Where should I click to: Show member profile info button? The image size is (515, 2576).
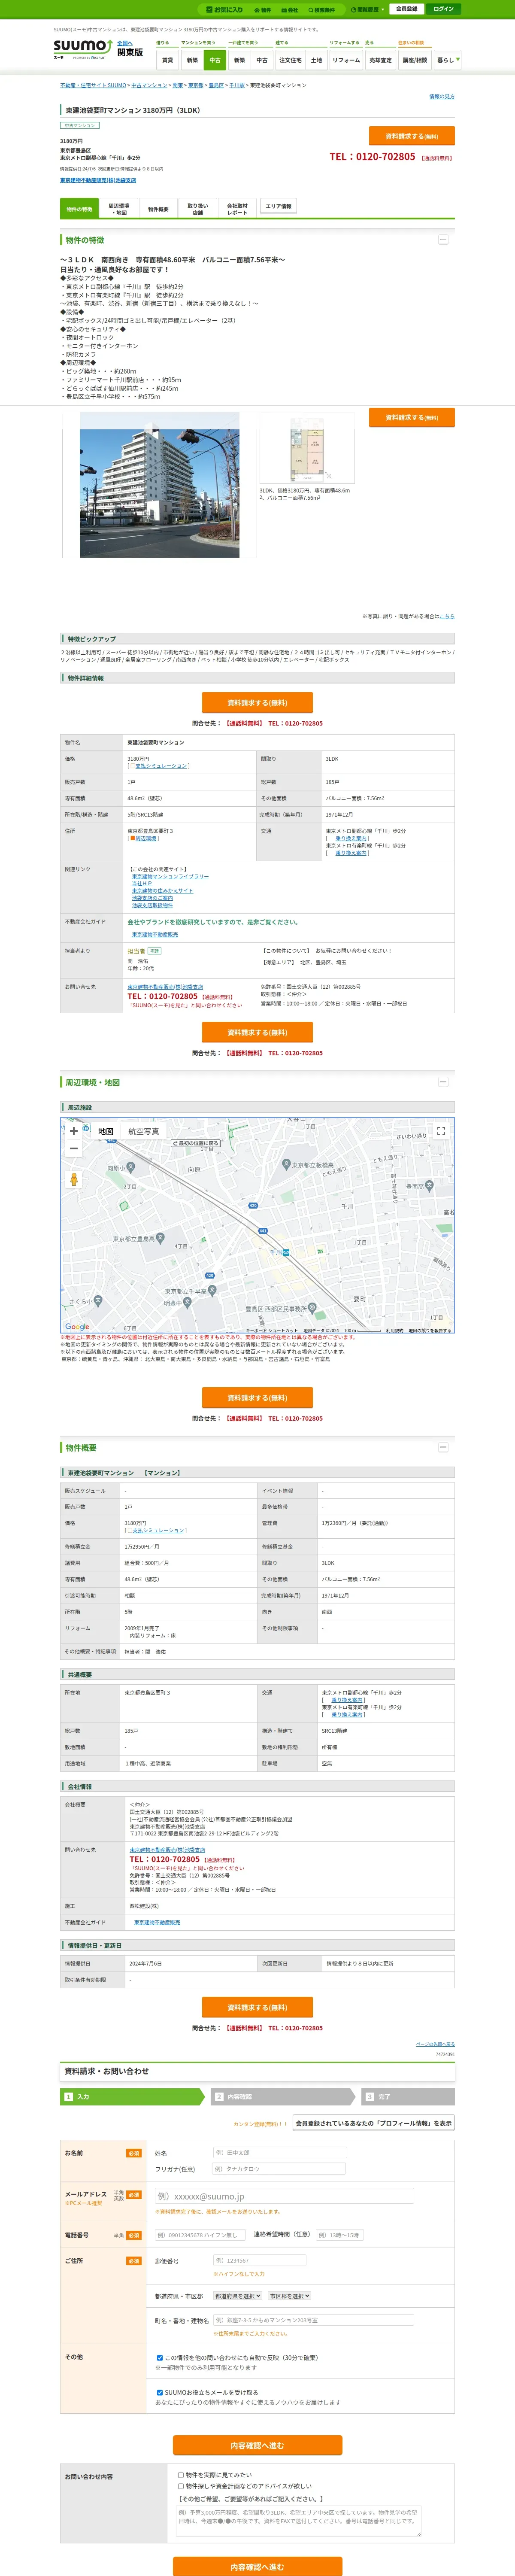click(374, 2123)
